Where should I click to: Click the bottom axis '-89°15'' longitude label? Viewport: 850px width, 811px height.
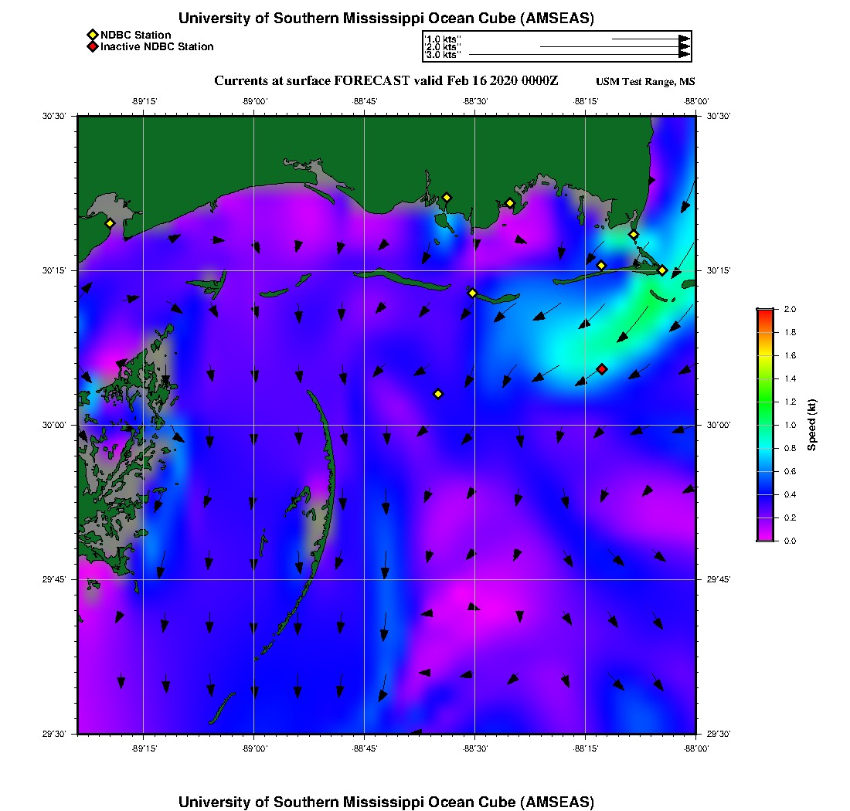pos(144,748)
